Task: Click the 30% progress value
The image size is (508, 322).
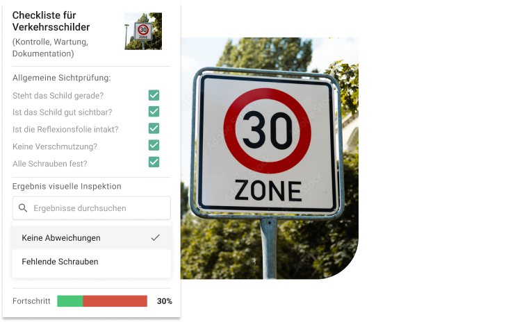Action: (x=165, y=301)
